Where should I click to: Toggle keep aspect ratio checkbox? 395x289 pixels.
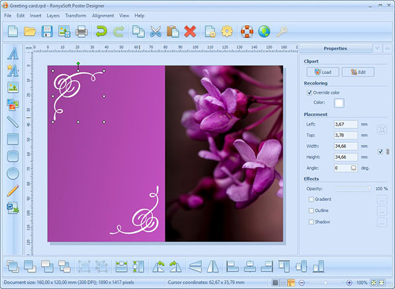click(x=380, y=151)
